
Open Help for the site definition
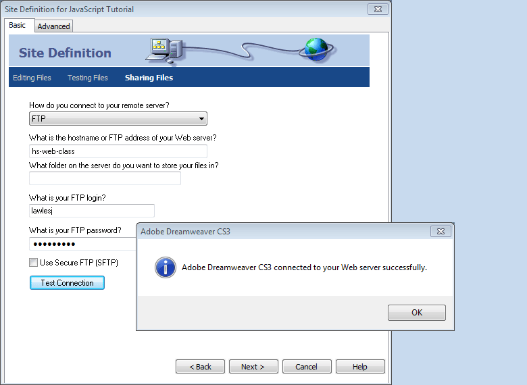click(x=360, y=367)
